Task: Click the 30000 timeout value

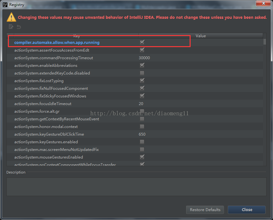Action: 144,58
